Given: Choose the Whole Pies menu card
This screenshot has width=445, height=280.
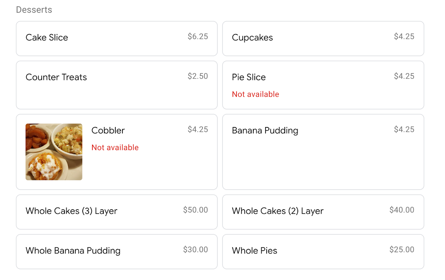Looking at the screenshot, I should pyautogui.click(x=323, y=251).
